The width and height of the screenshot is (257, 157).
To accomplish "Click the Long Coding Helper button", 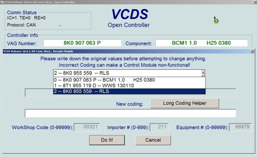I will pyautogui.click(x=185, y=103).
